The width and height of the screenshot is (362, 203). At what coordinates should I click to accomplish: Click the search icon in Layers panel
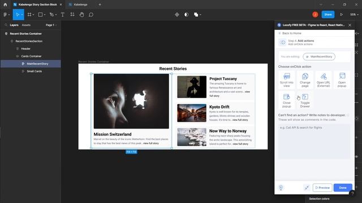pyautogui.click(x=6, y=25)
